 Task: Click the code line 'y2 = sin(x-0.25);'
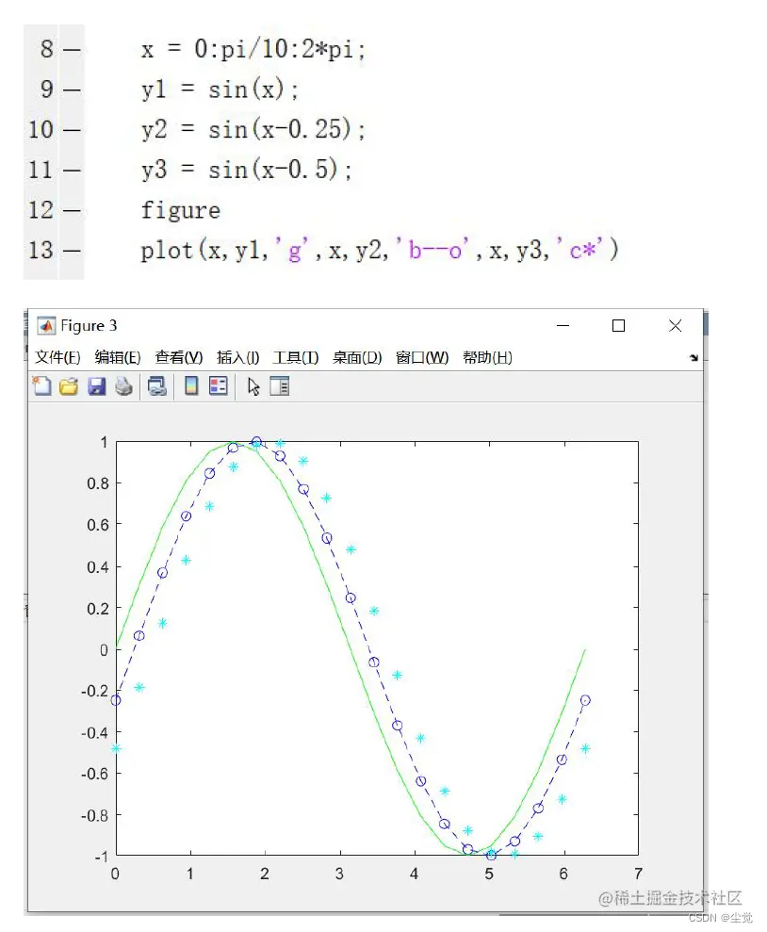pos(253,130)
